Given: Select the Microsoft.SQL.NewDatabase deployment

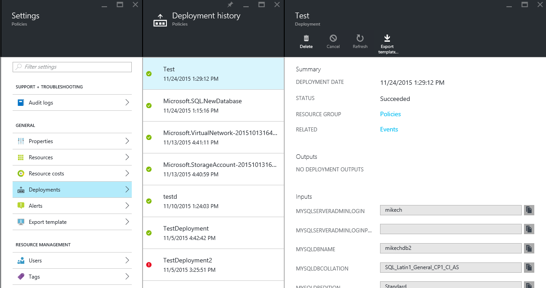Looking at the screenshot, I should (x=214, y=105).
